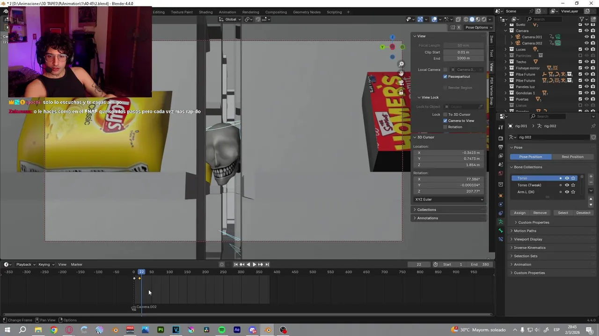Enable Lock To 3D Cursor checkbox
The image size is (599, 336).
446,114
